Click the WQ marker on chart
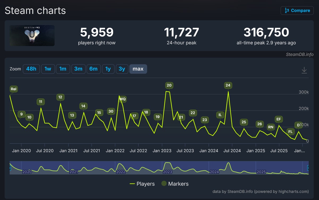Screen dimensions: 319x200 coord(123,99)
